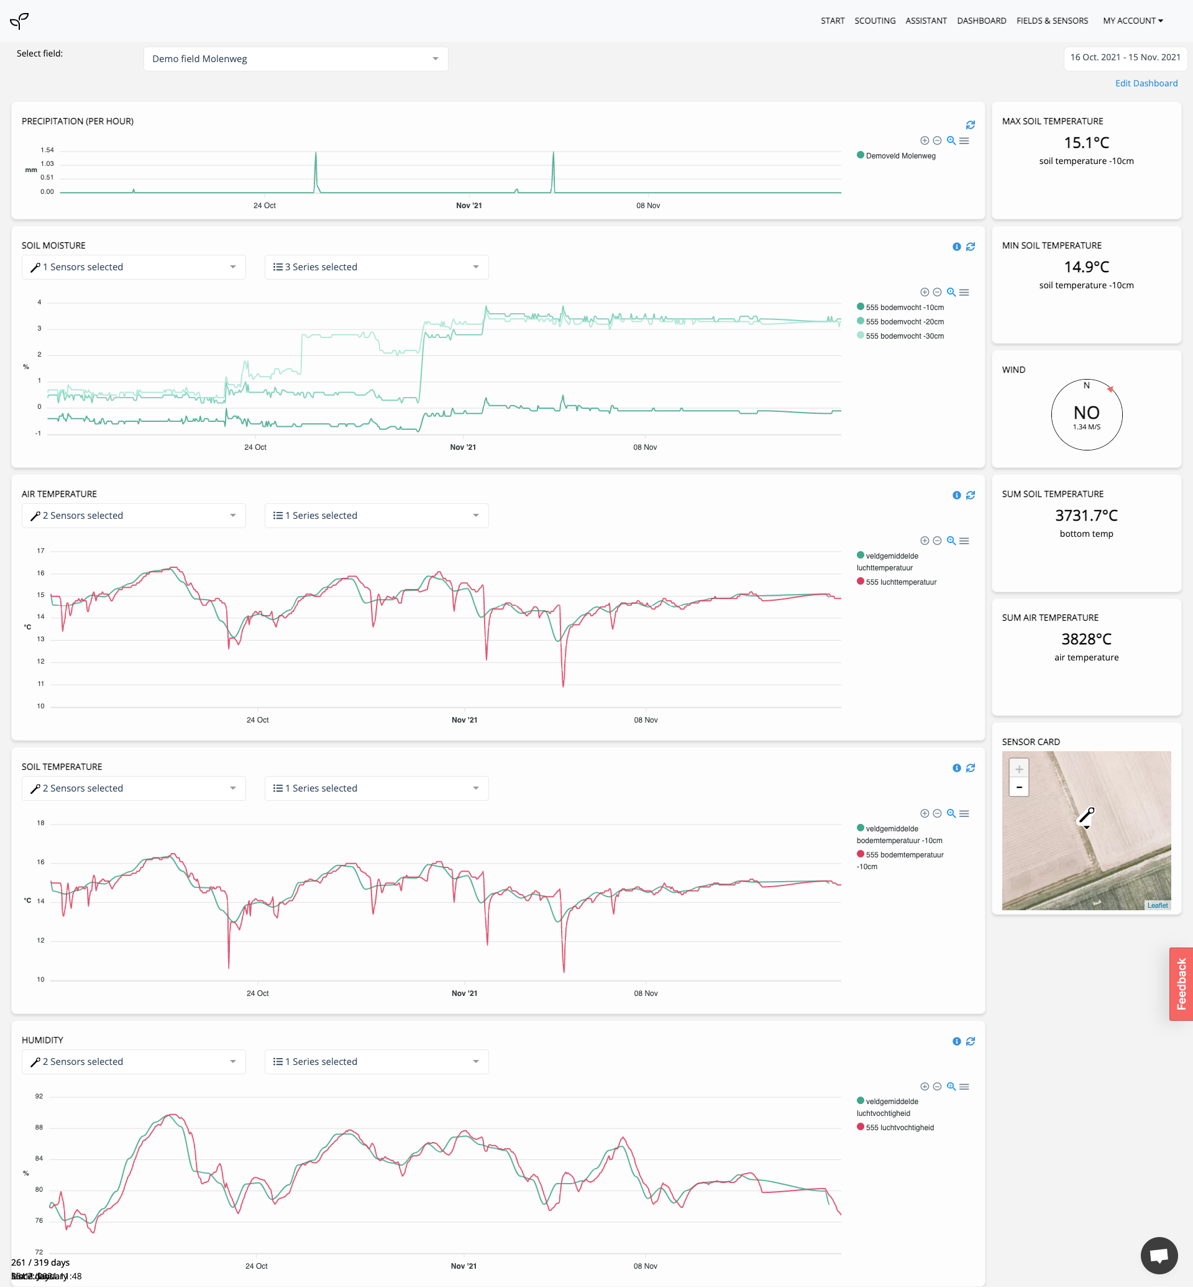Toggle the 555 bodemvocht -20cm series
Screen dimensions: 1193x1288
904,321
